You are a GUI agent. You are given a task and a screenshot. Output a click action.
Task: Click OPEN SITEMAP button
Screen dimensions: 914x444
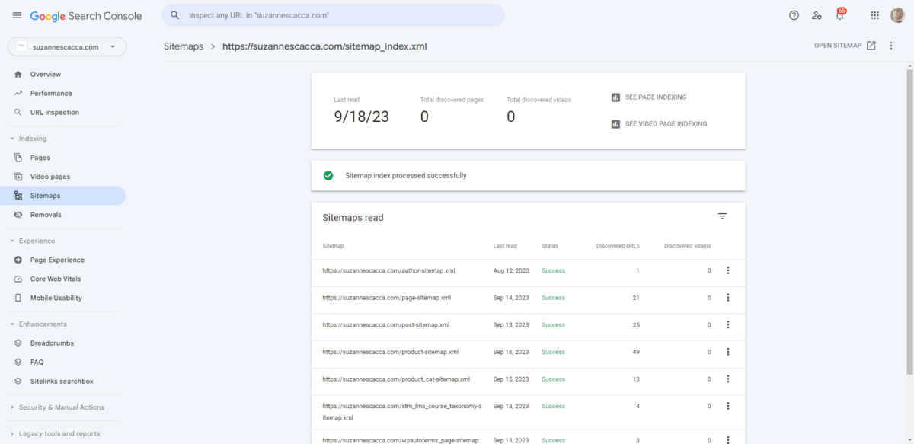coord(845,46)
